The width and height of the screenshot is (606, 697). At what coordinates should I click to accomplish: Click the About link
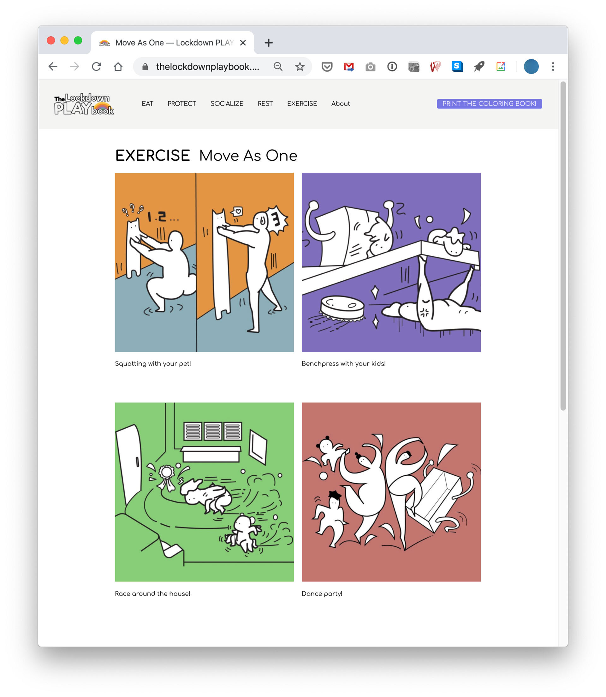point(340,104)
